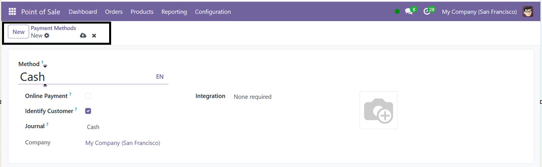Open the Products menu
Screen dimensions: 542x167
click(142, 12)
